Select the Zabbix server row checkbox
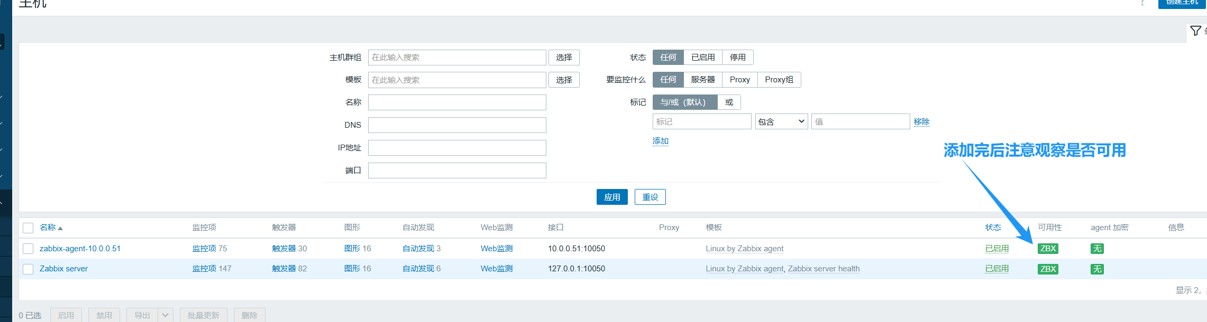The height and width of the screenshot is (322, 1207). point(29,269)
